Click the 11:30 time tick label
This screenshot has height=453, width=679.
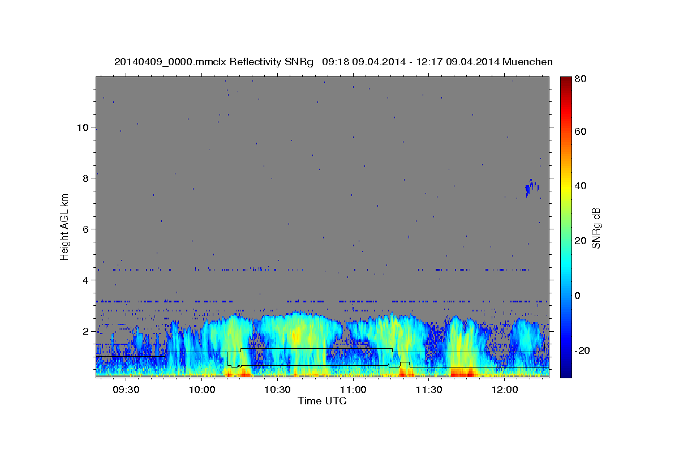429,390
